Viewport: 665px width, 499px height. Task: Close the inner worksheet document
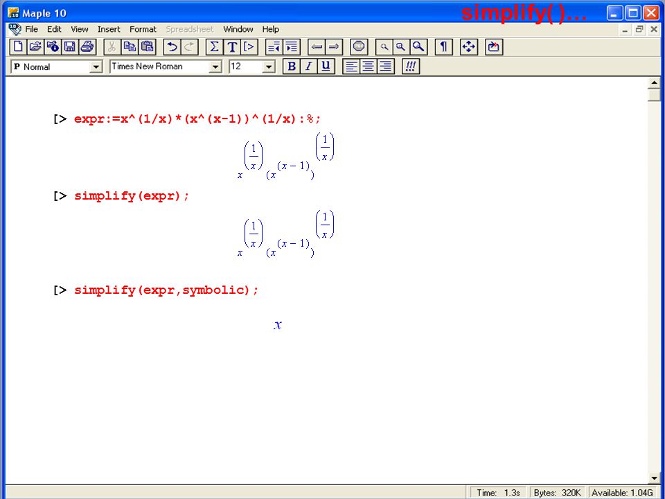click(x=653, y=30)
